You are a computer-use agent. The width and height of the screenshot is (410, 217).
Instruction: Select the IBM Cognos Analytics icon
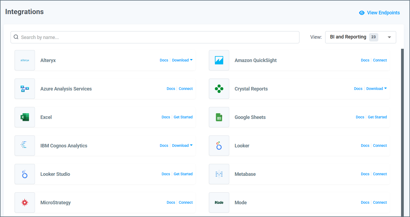pos(25,145)
